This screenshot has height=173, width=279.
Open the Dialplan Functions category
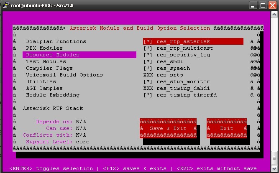coord(56,41)
